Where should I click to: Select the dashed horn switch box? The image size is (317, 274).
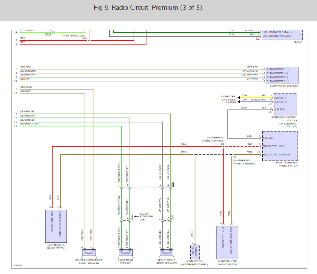pos(195,252)
